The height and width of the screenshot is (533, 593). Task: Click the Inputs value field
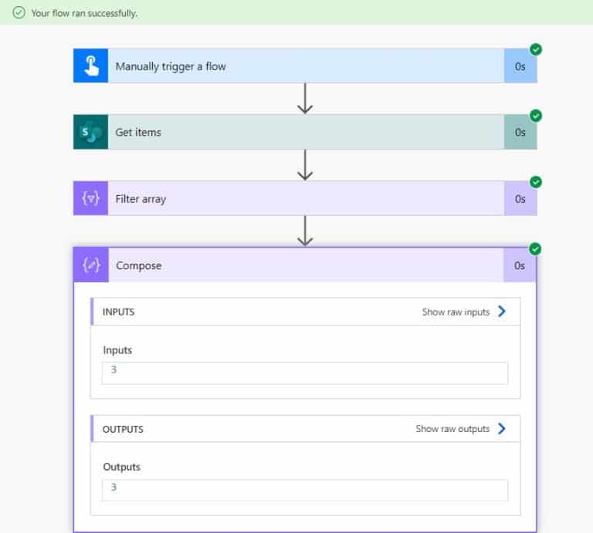[305, 373]
